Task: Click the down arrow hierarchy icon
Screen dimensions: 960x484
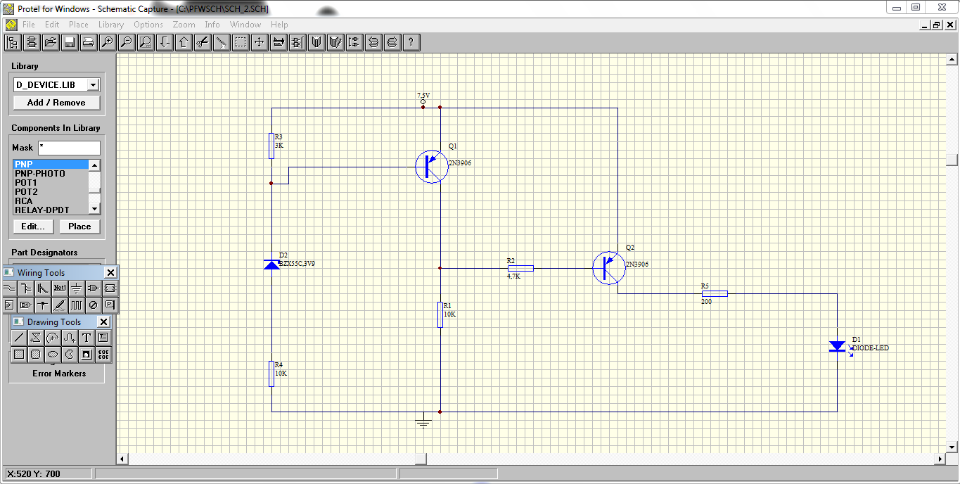Action: point(164,42)
